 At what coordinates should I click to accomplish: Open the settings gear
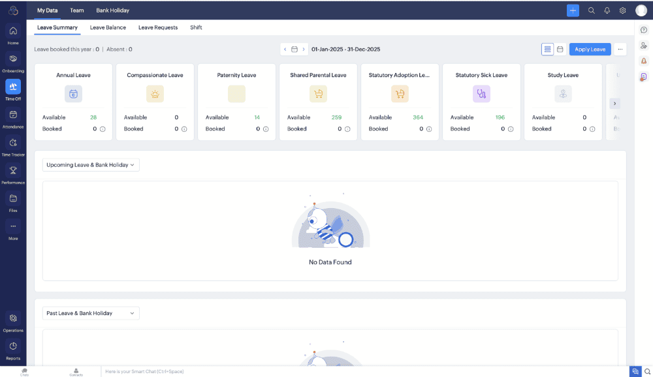pos(622,10)
